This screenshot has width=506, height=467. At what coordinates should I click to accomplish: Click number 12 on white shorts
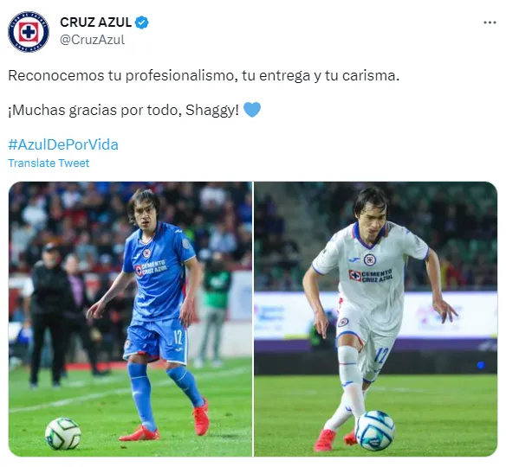(x=380, y=355)
